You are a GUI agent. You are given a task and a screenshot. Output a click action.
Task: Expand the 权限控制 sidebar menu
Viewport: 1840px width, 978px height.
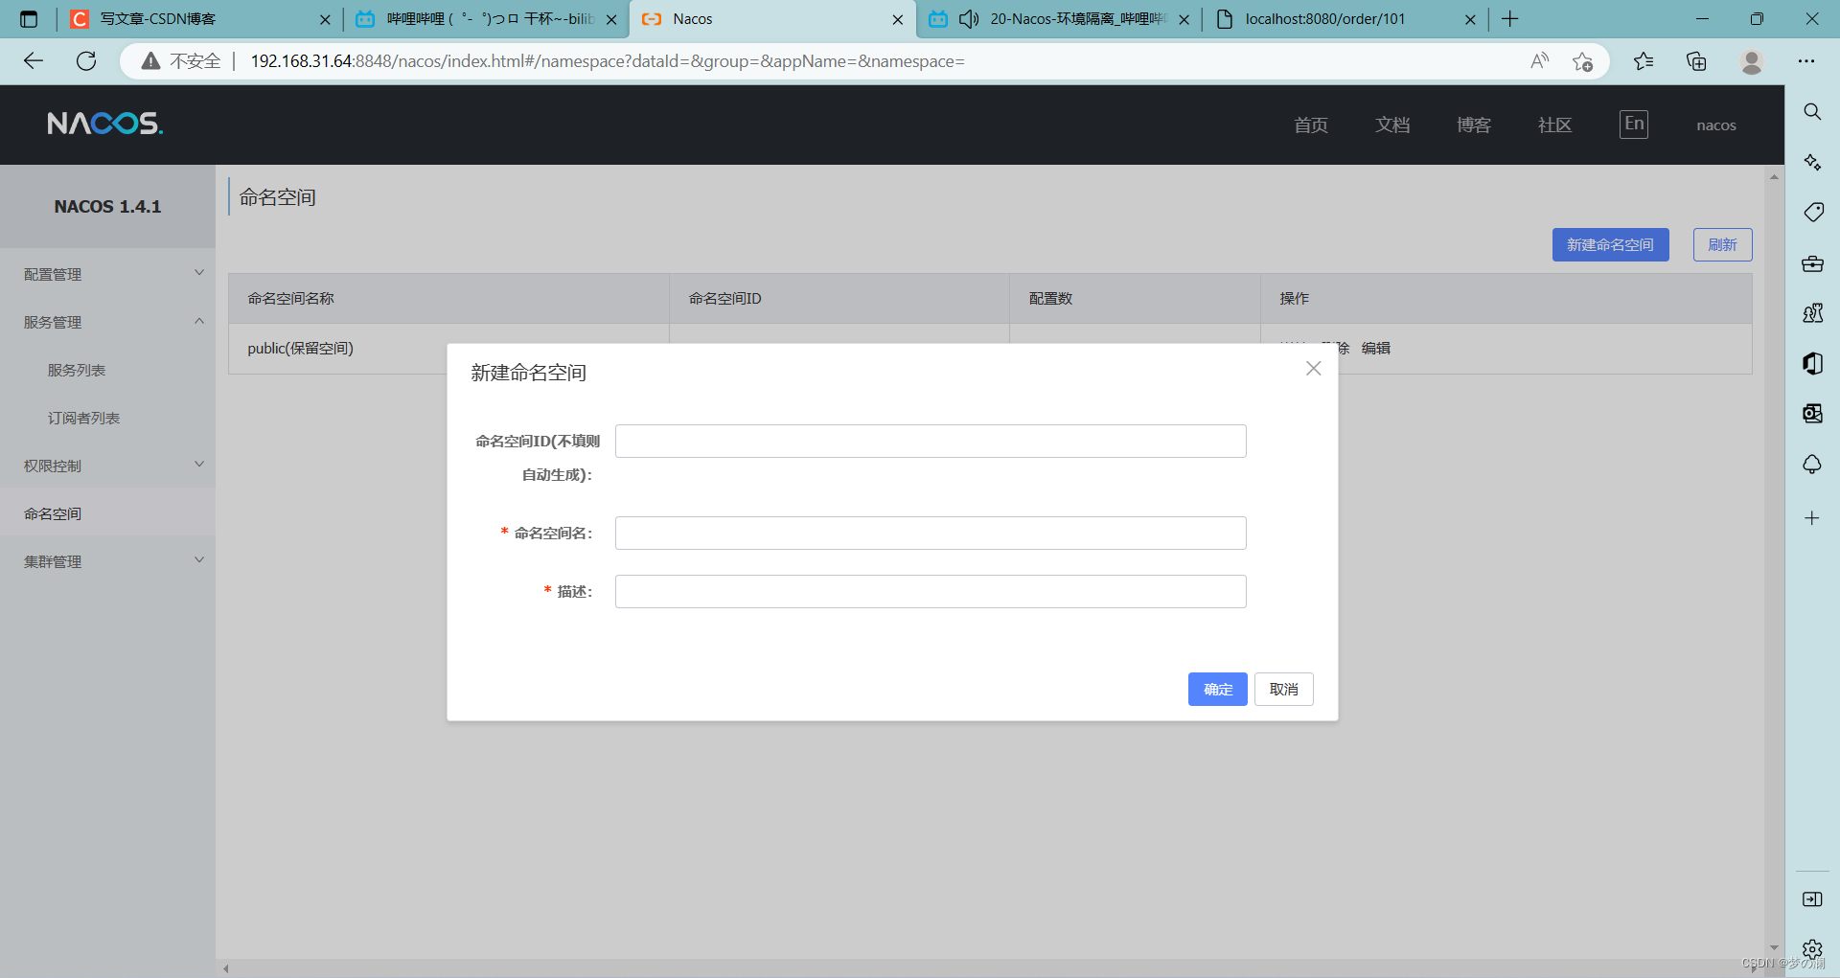tap(107, 466)
